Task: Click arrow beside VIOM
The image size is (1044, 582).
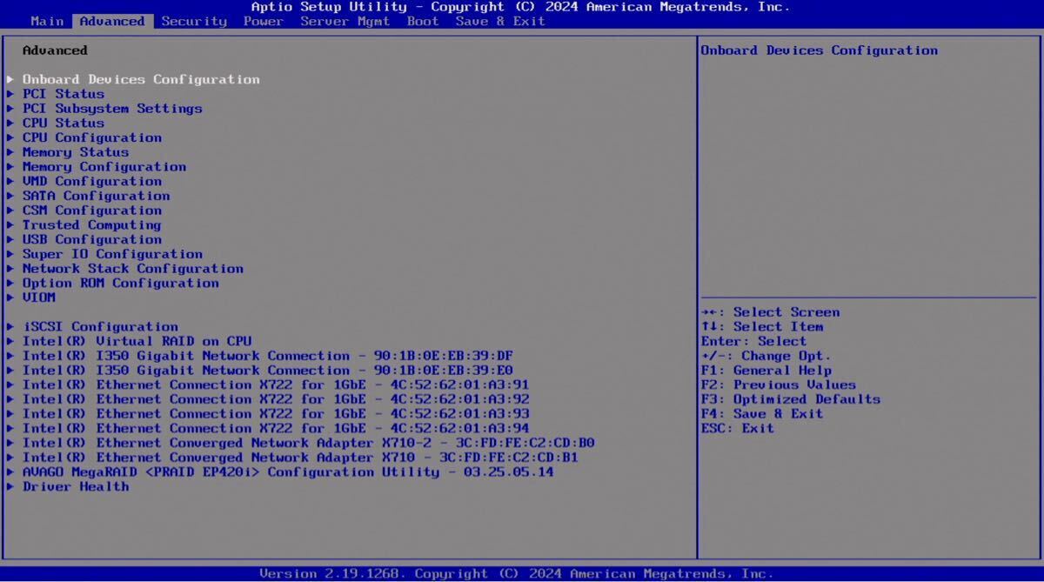Action: 10,298
